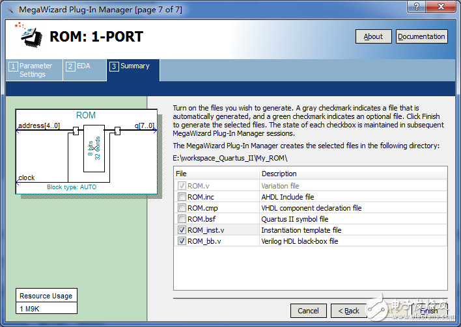Click the q[7..0] output label
The height and width of the screenshot is (327, 461).
click(x=145, y=125)
